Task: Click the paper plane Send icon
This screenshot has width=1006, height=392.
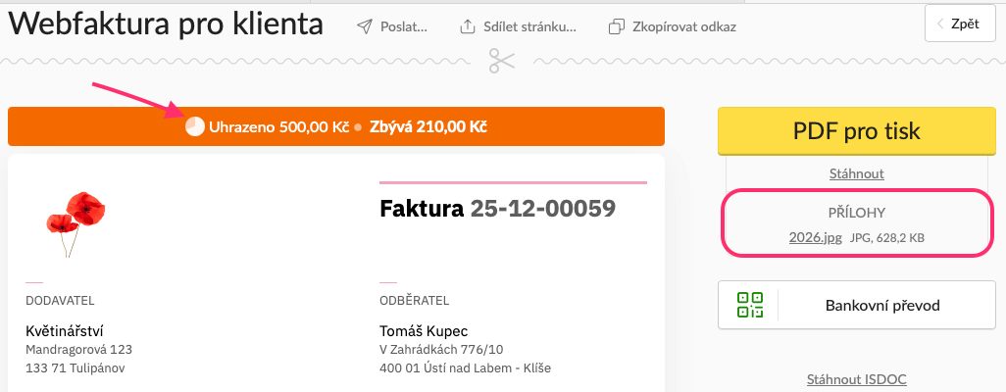Action: click(x=365, y=26)
